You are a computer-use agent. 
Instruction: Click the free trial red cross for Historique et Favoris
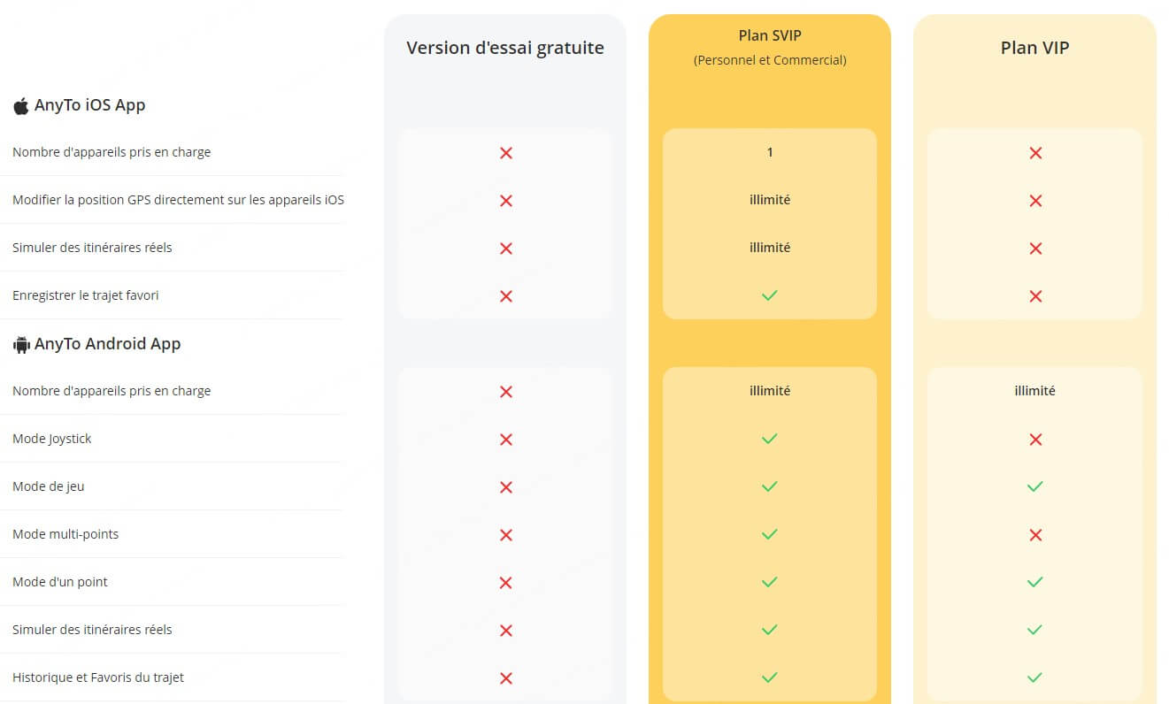pos(506,678)
